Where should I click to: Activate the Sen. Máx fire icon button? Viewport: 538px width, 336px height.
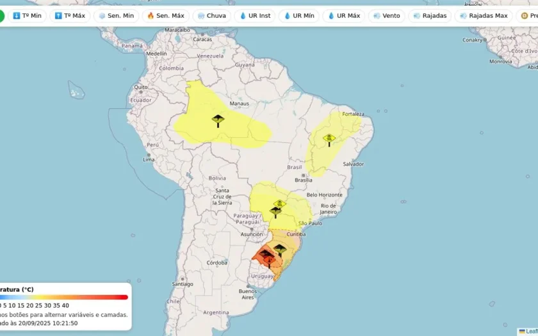(x=166, y=16)
